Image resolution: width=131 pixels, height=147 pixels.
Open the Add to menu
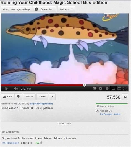(x=29, y=97)
